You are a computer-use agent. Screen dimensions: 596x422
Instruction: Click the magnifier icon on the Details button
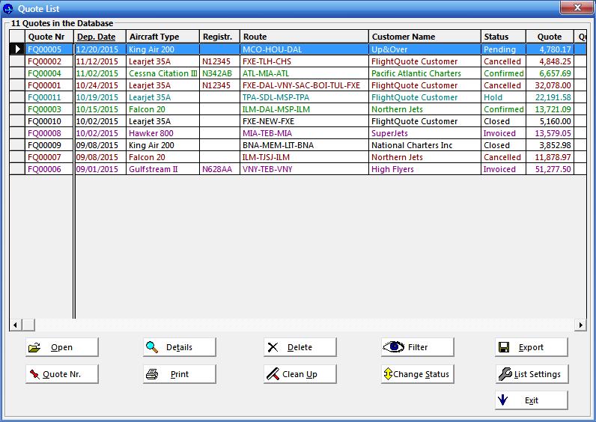[x=152, y=347]
